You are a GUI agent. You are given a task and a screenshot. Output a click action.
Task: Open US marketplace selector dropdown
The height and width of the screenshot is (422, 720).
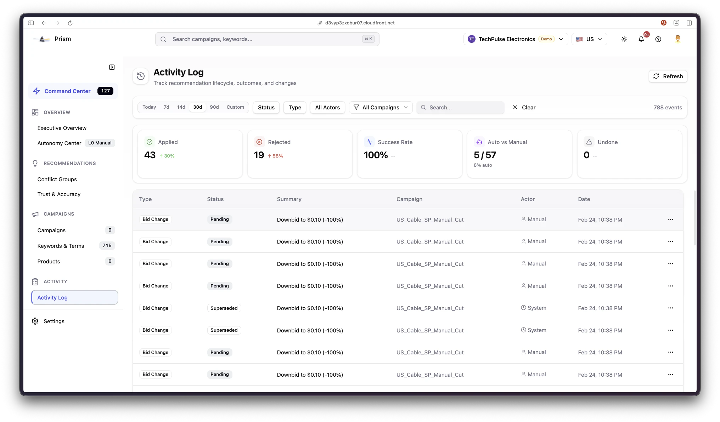[x=589, y=39]
